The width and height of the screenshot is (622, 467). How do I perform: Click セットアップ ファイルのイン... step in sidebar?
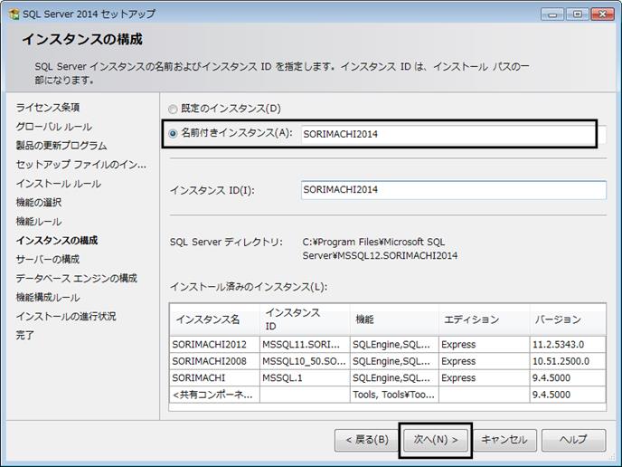point(81,165)
